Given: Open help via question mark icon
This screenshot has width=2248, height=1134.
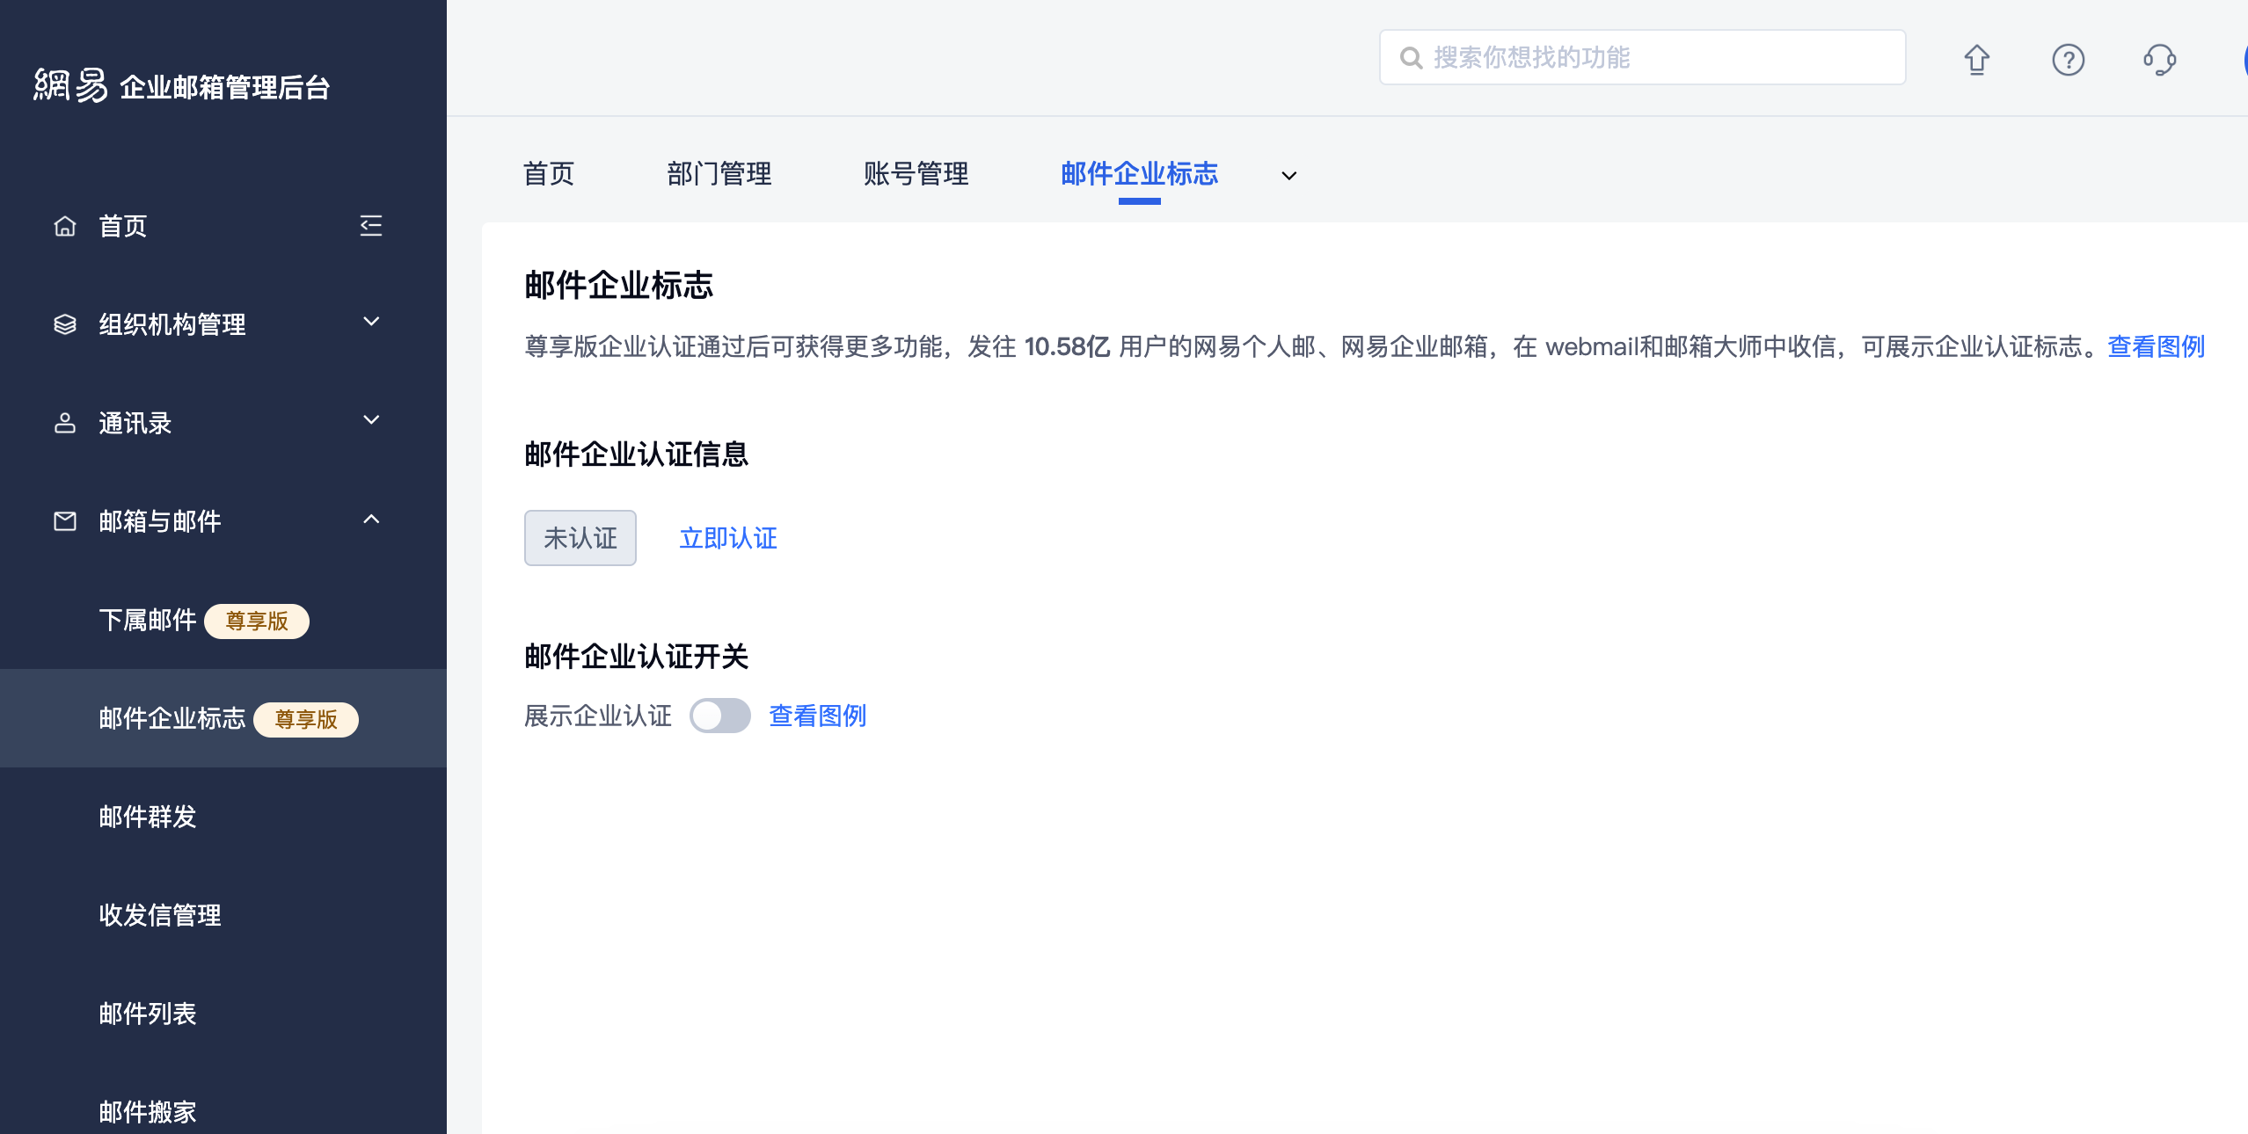Looking at the screenshot, I should tap(2069, 60).
